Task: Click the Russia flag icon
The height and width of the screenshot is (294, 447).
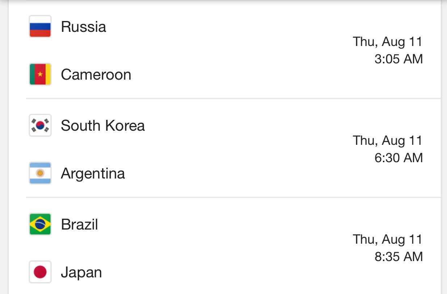Action: [x=40, y=27]
